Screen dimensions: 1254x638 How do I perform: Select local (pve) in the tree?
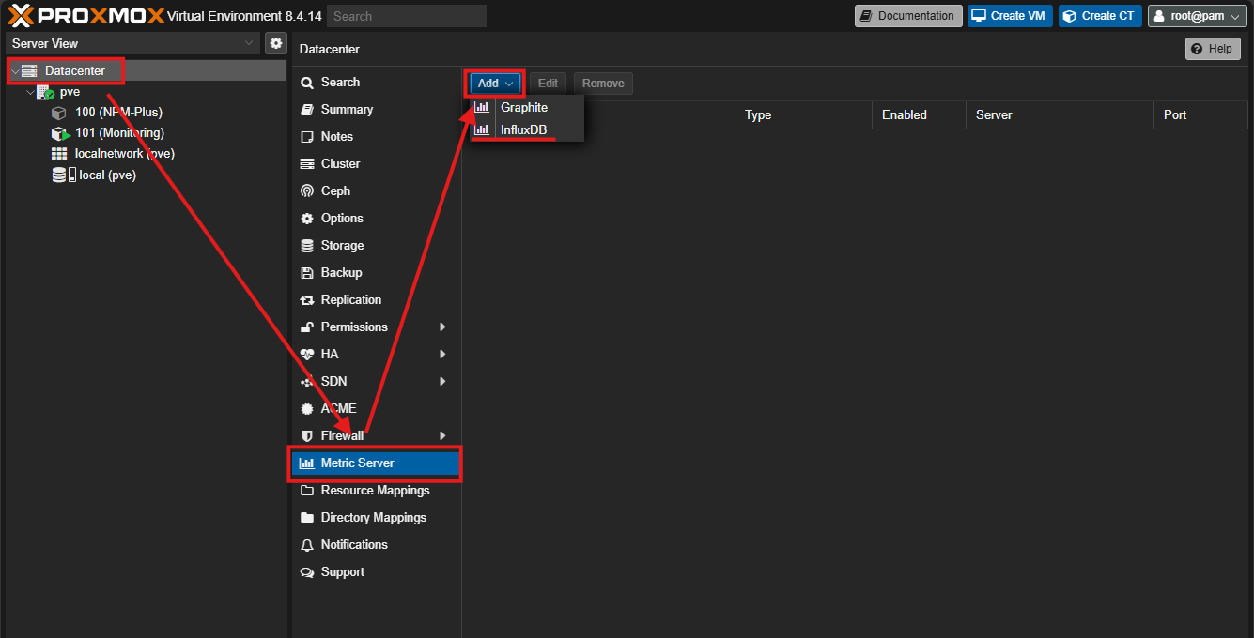[x=107, y=175]
